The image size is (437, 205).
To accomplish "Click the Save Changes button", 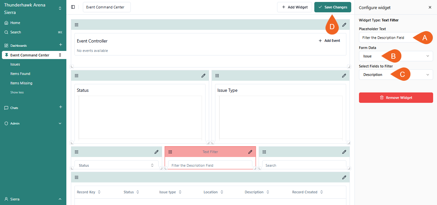I will pyautogui.click(x=332, y=7).
